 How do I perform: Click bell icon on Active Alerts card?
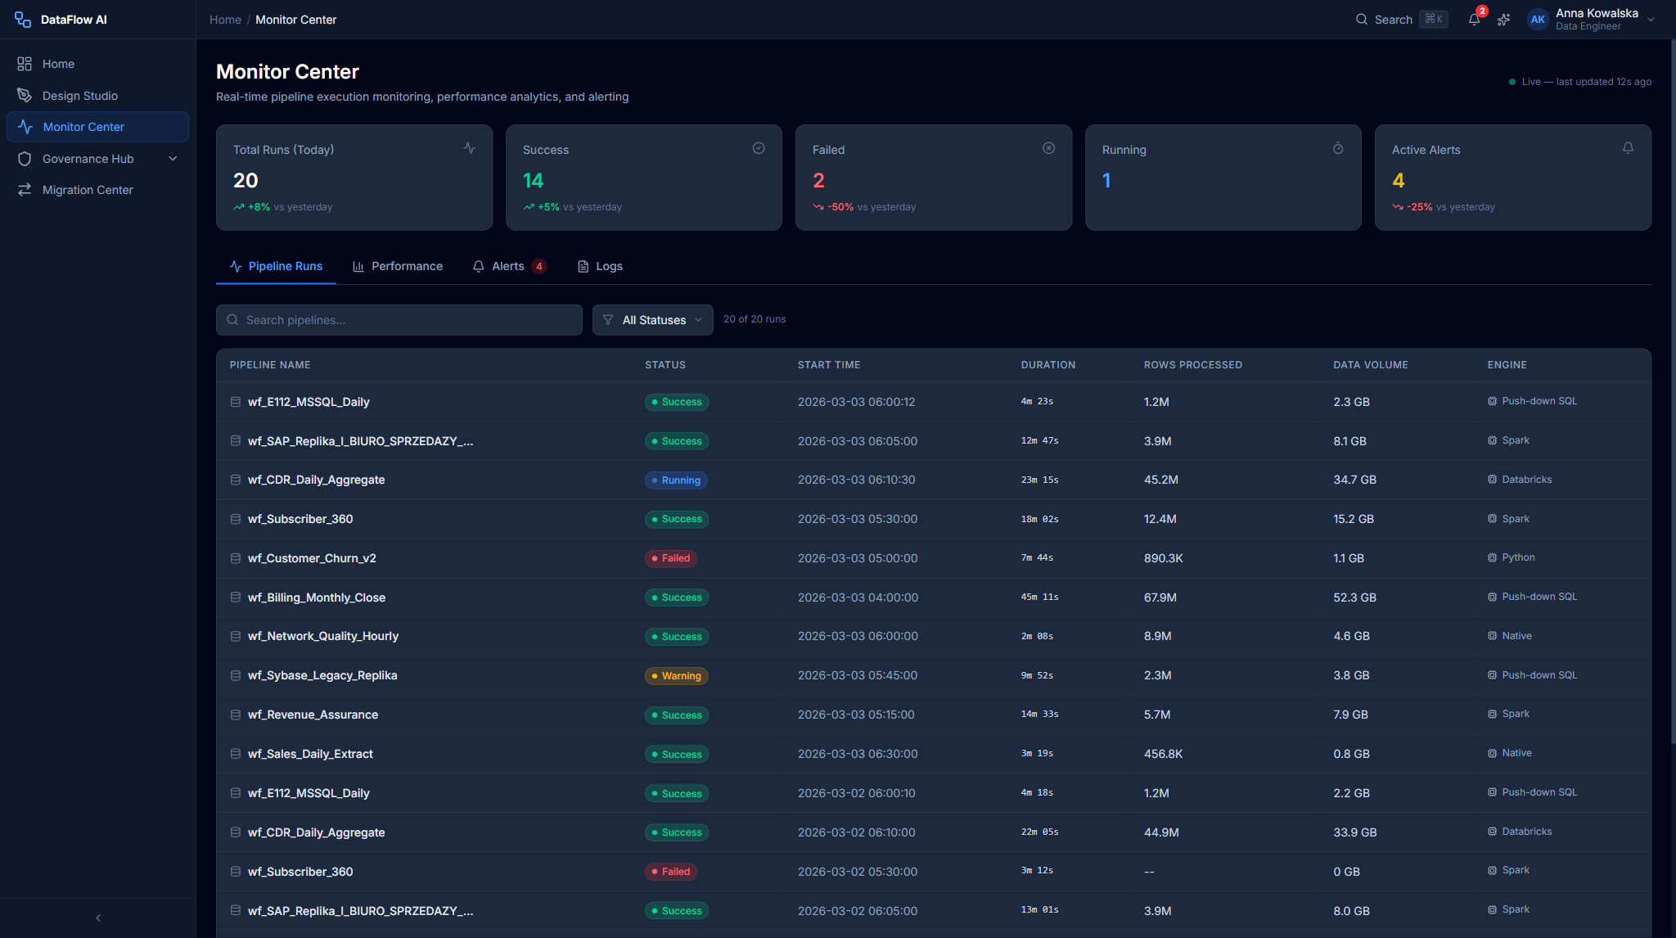pyautogui.click(x=1628, y=148)
